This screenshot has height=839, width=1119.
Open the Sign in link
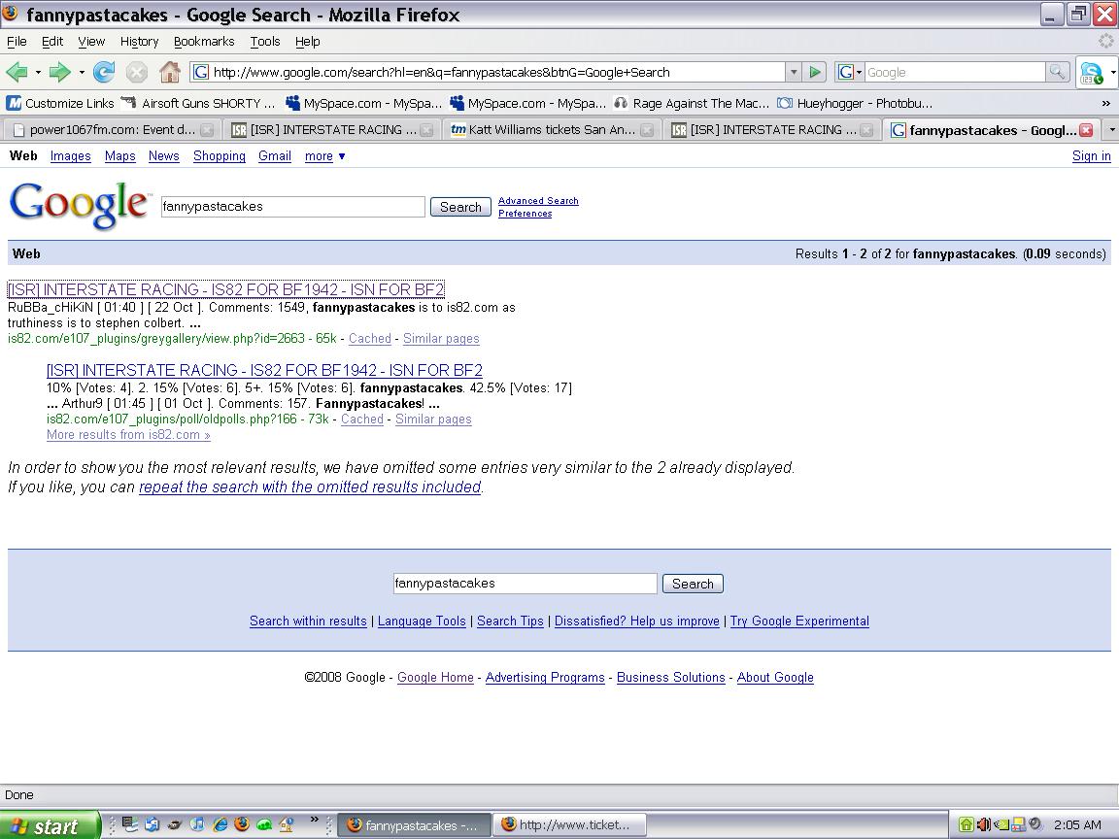point(1091,156)
